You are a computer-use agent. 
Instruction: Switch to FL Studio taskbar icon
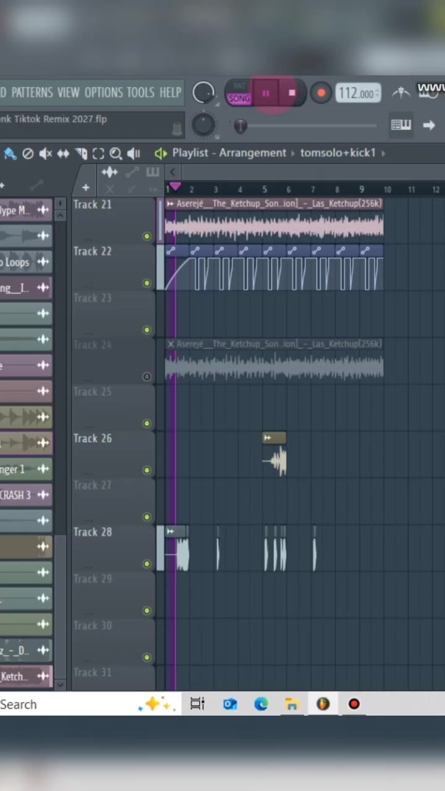(x=323, y=704)
